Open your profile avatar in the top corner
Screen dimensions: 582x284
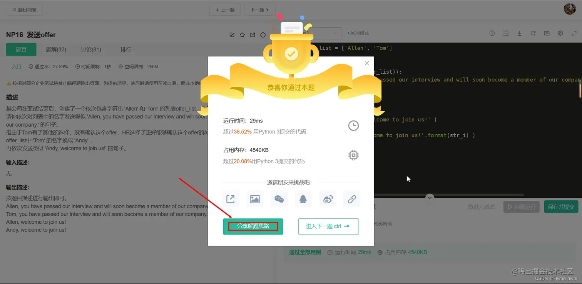tap(569, 8)
